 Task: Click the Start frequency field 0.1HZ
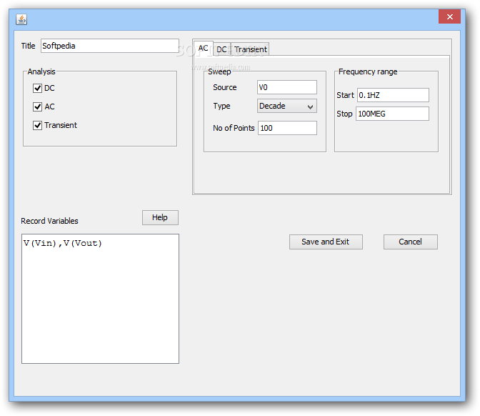point(393,95)
